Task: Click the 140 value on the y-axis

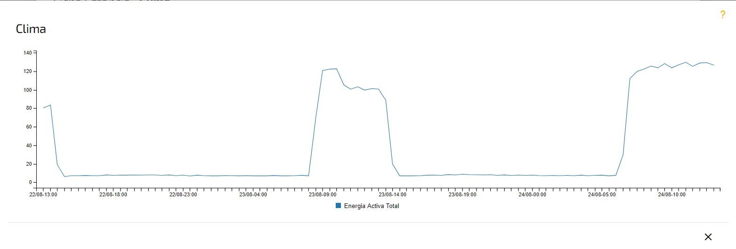Action: [27, 53]
